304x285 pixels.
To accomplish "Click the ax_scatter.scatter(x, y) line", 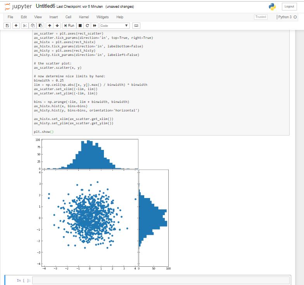I will (57, 68).
